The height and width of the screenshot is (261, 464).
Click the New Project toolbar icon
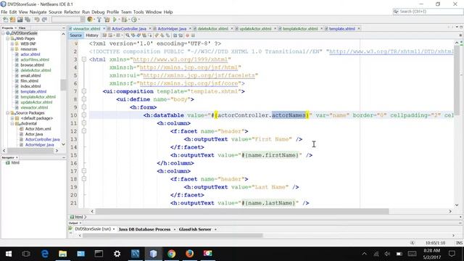pos(12,20)
